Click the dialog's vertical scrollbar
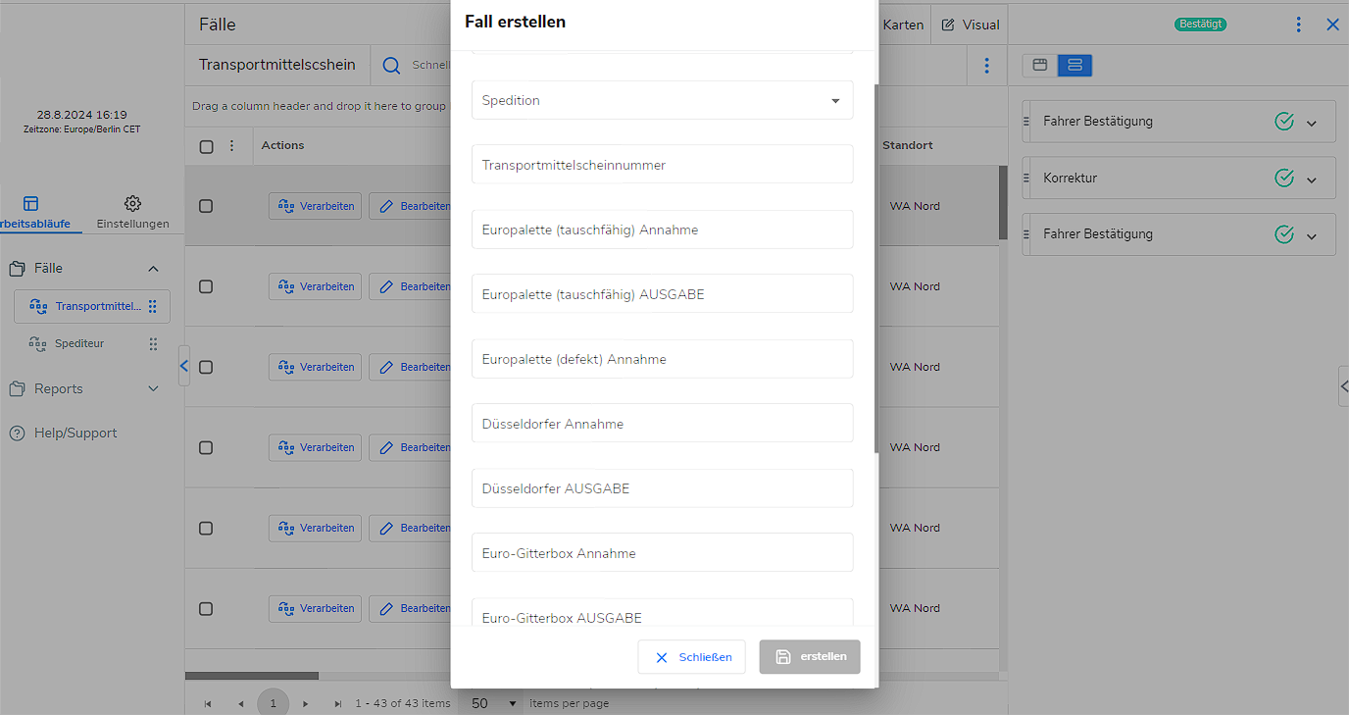This screenshot has width=1349, height=715. click(x=876, y=265)
